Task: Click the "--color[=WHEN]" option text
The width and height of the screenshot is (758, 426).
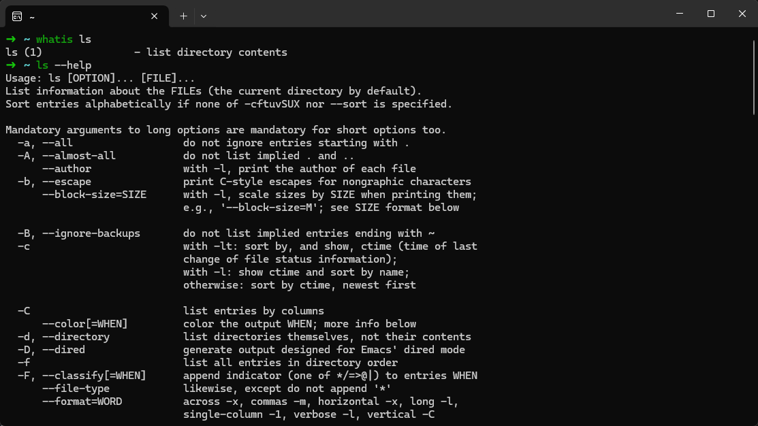Action: [x=85, y=324]
